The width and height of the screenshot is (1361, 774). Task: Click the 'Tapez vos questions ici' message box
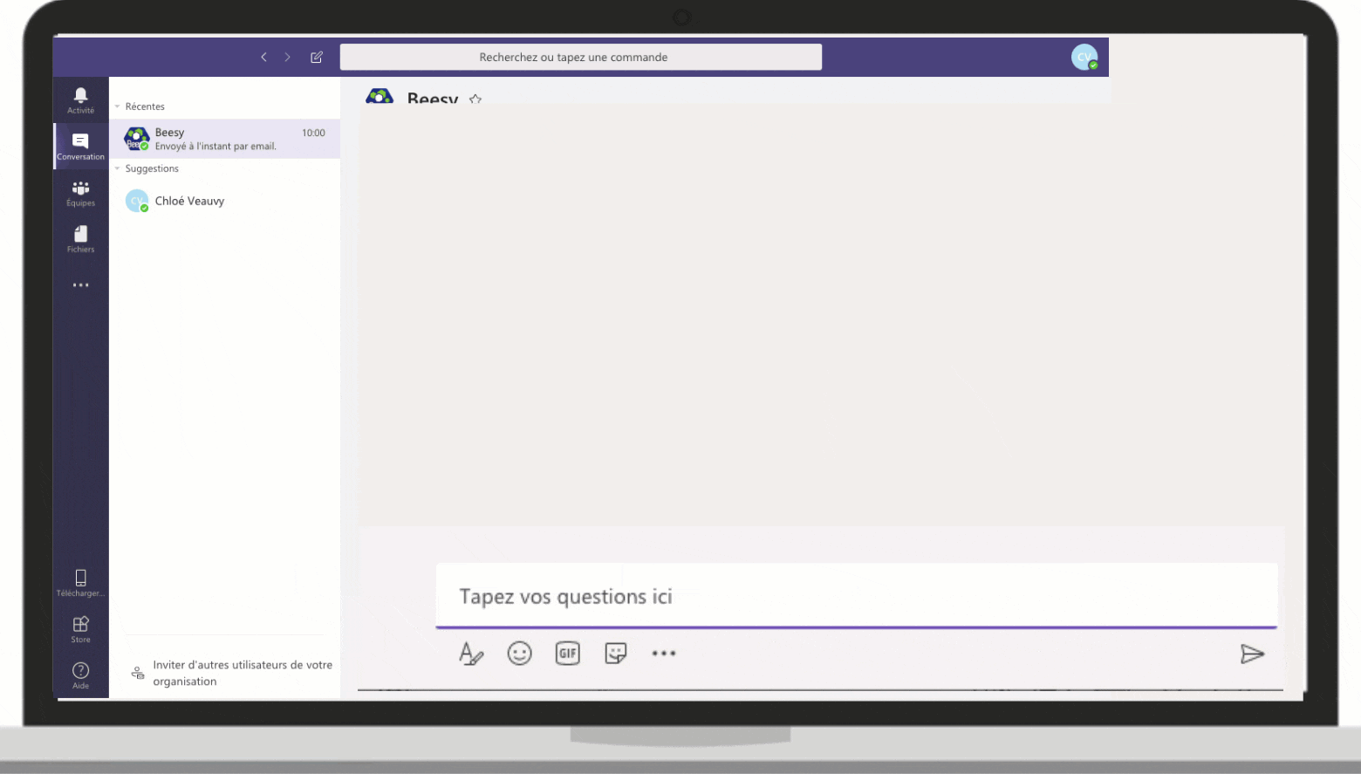tap(857, 596)
